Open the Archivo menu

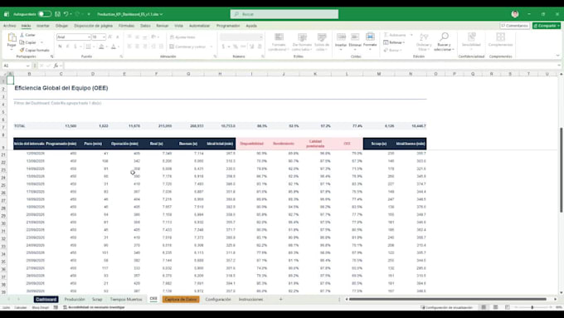9,26
